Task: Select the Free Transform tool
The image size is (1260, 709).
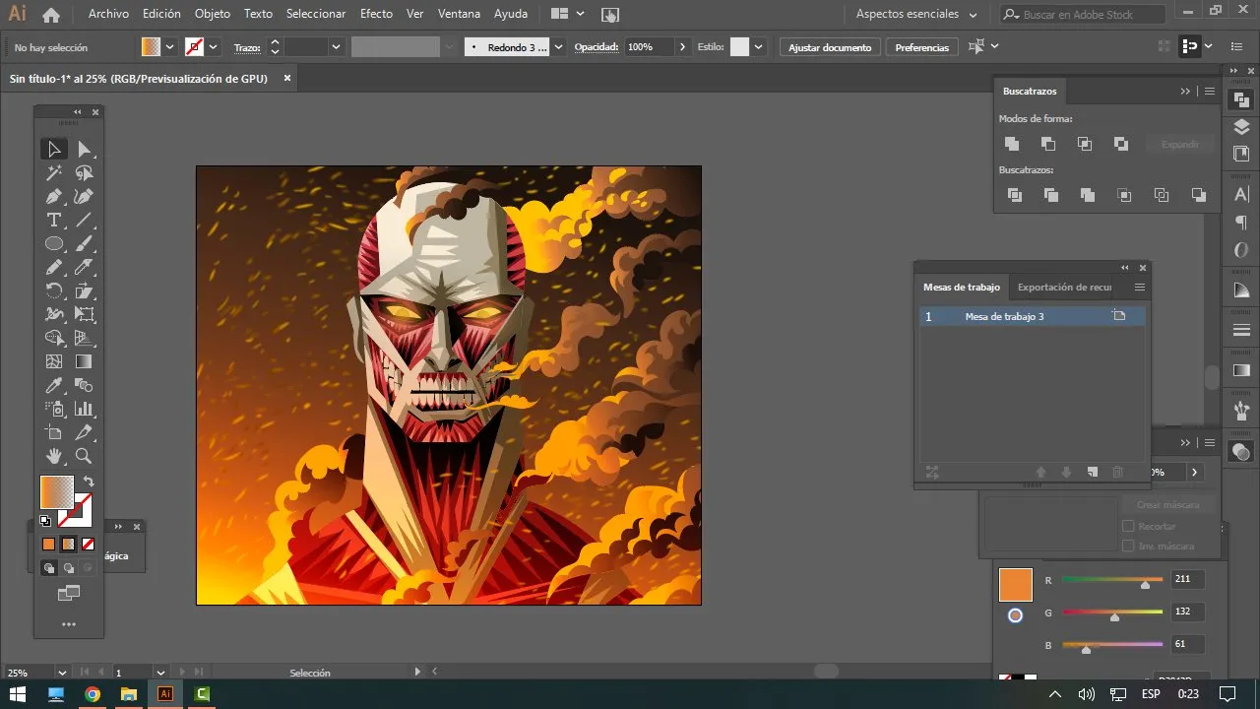Action: coord(85,315)
